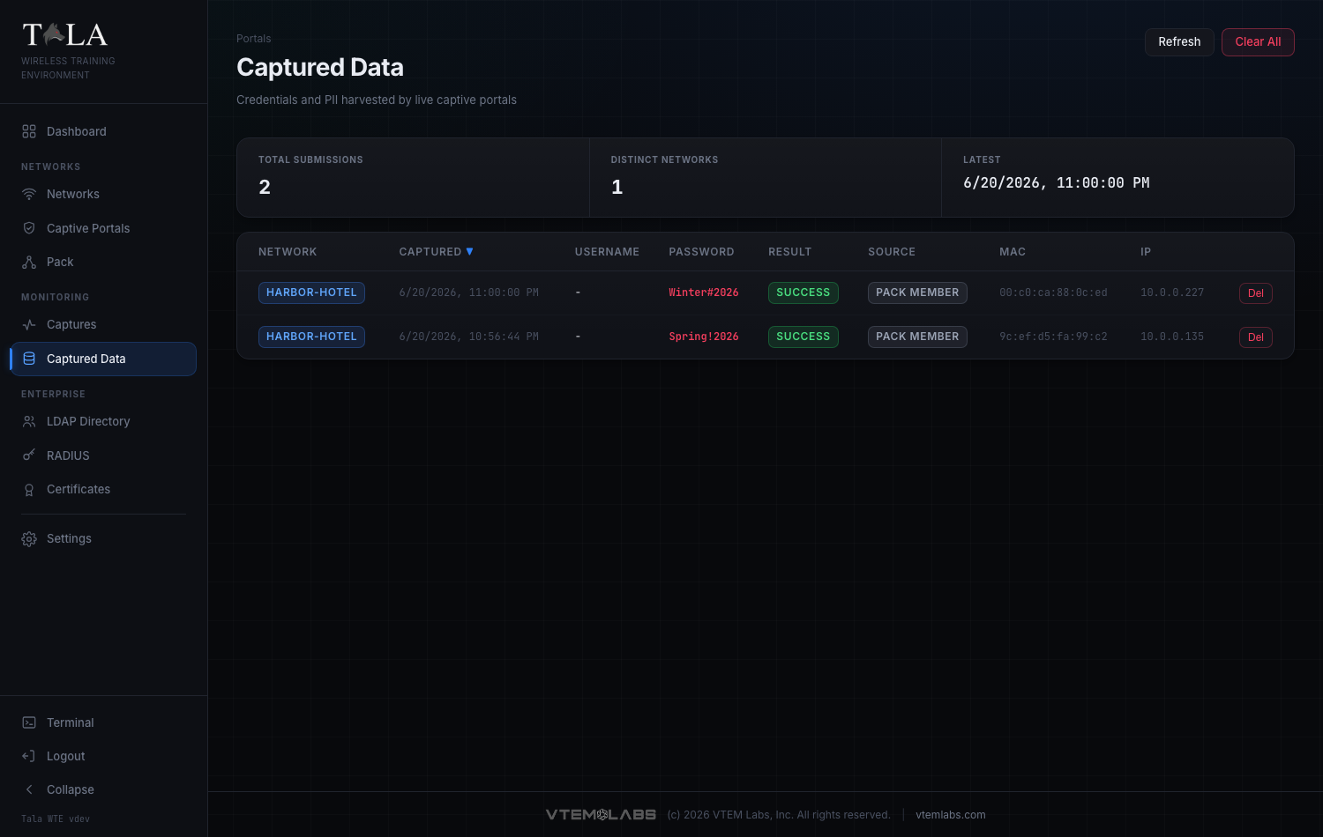
Task: Open Captive Portals section
Action: pyautogui.click(x=103, y=228)
